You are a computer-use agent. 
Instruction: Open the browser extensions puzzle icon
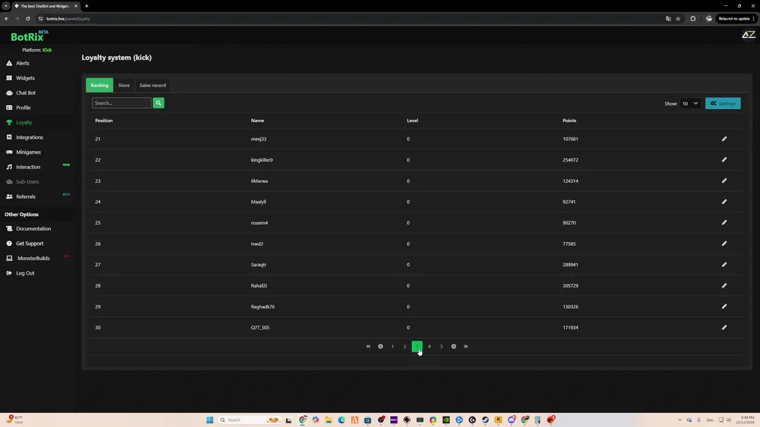click(692, 18)
